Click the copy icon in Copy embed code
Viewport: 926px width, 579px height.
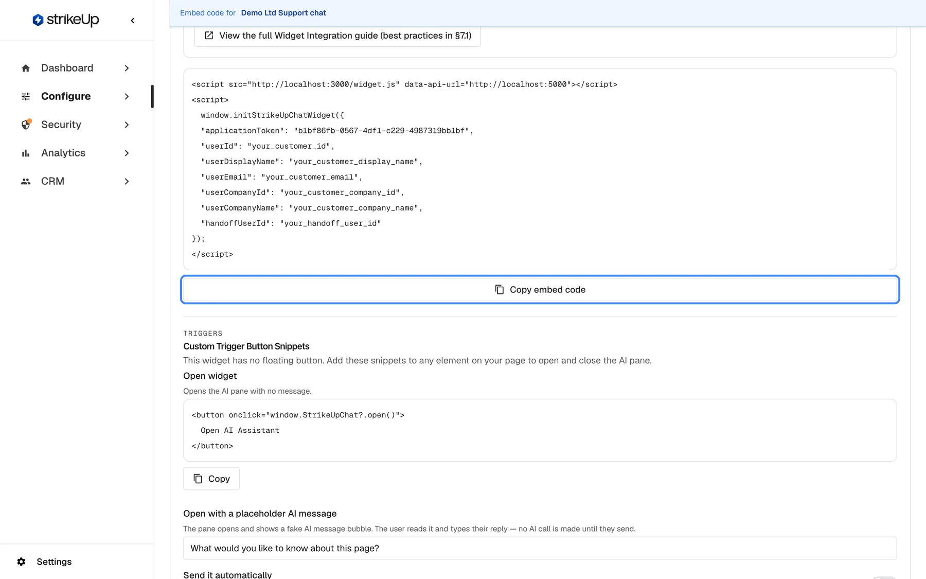[x=499, y=290]
